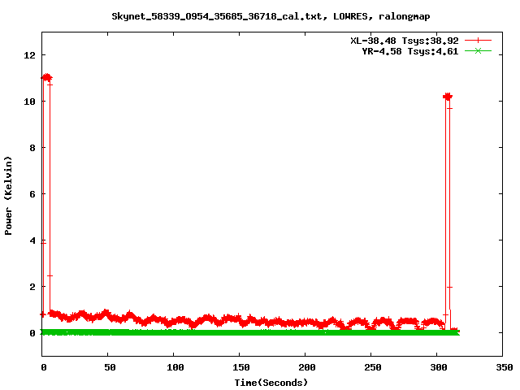Click the red calibration spike peak near 11 Kelvin
The width and height of the screenshot is (520, 390).
click(47, 78)
